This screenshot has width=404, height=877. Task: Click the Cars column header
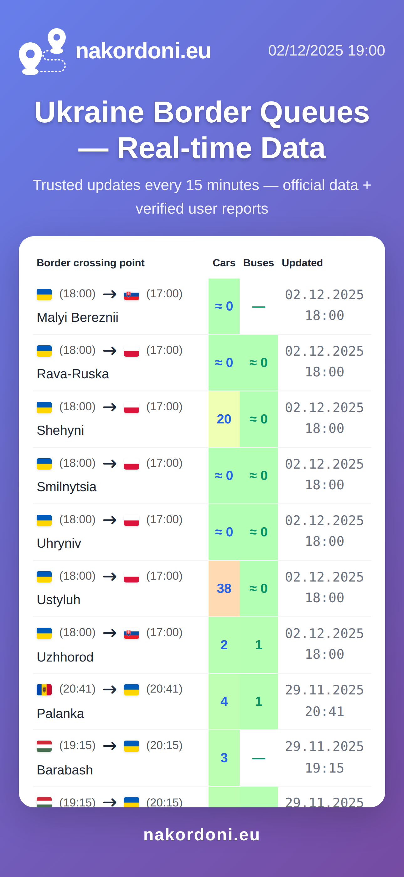coord(224,263)
